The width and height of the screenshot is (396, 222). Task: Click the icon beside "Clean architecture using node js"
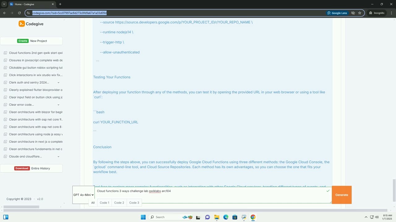click(5, 134)
